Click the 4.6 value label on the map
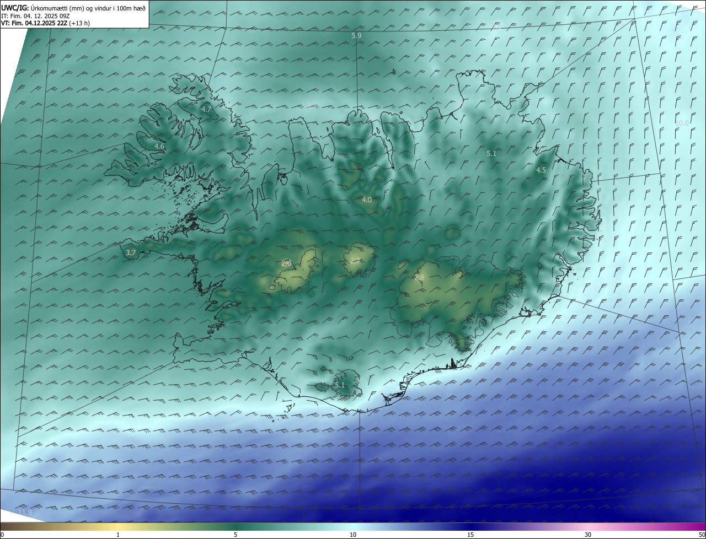 [x=159, y=147]
